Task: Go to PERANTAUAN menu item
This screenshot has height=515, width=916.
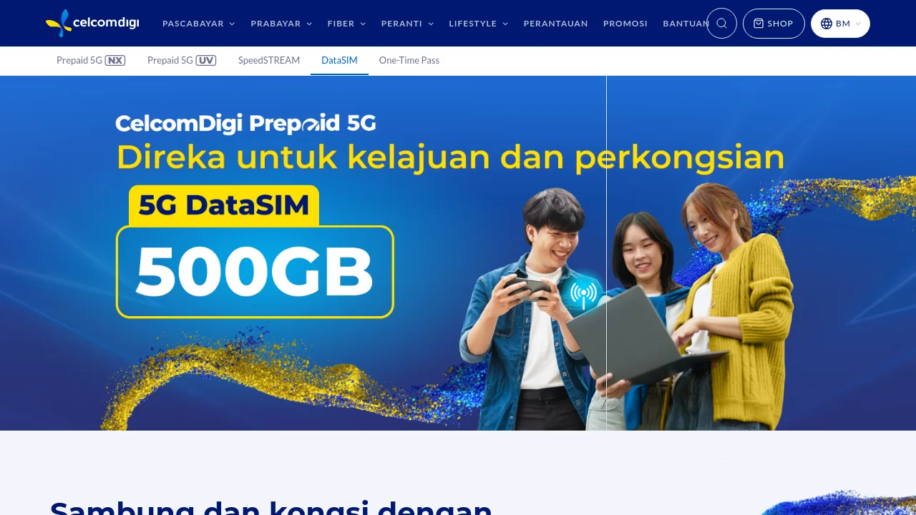Action: click(556, 24)
